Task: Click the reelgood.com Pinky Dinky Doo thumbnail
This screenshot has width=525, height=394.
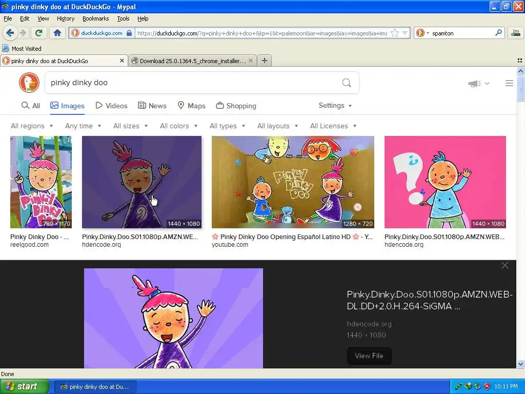Action: (x=41, y=182)
